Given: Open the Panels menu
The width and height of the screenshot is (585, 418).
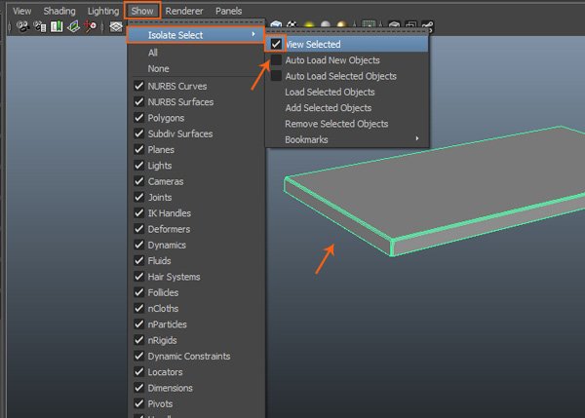Looking at the screenshot, I should (228, 11).
